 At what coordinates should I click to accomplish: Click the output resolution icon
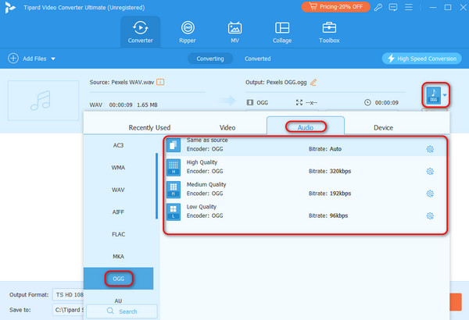(x=299, y=102)
